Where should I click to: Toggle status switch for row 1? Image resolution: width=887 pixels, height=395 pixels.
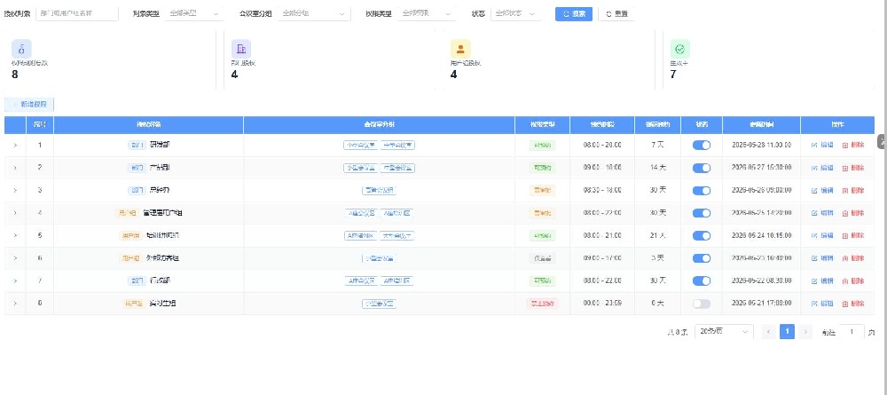point(702,145)
